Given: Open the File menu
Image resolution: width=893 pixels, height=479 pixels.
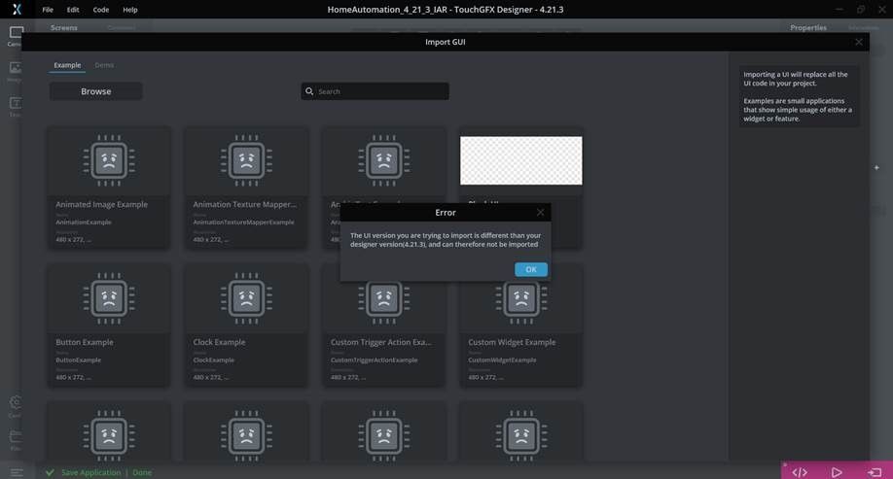Looking at the screenshot, I should (x=48, y=10).
